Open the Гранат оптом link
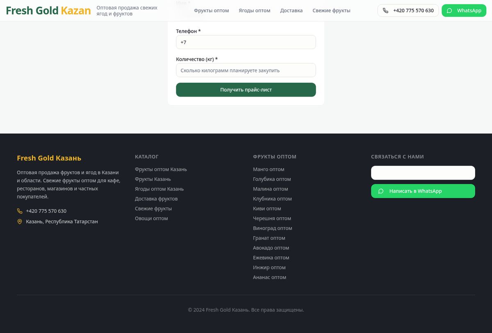This screenshot has width=492, height=333. click(269, 238)
